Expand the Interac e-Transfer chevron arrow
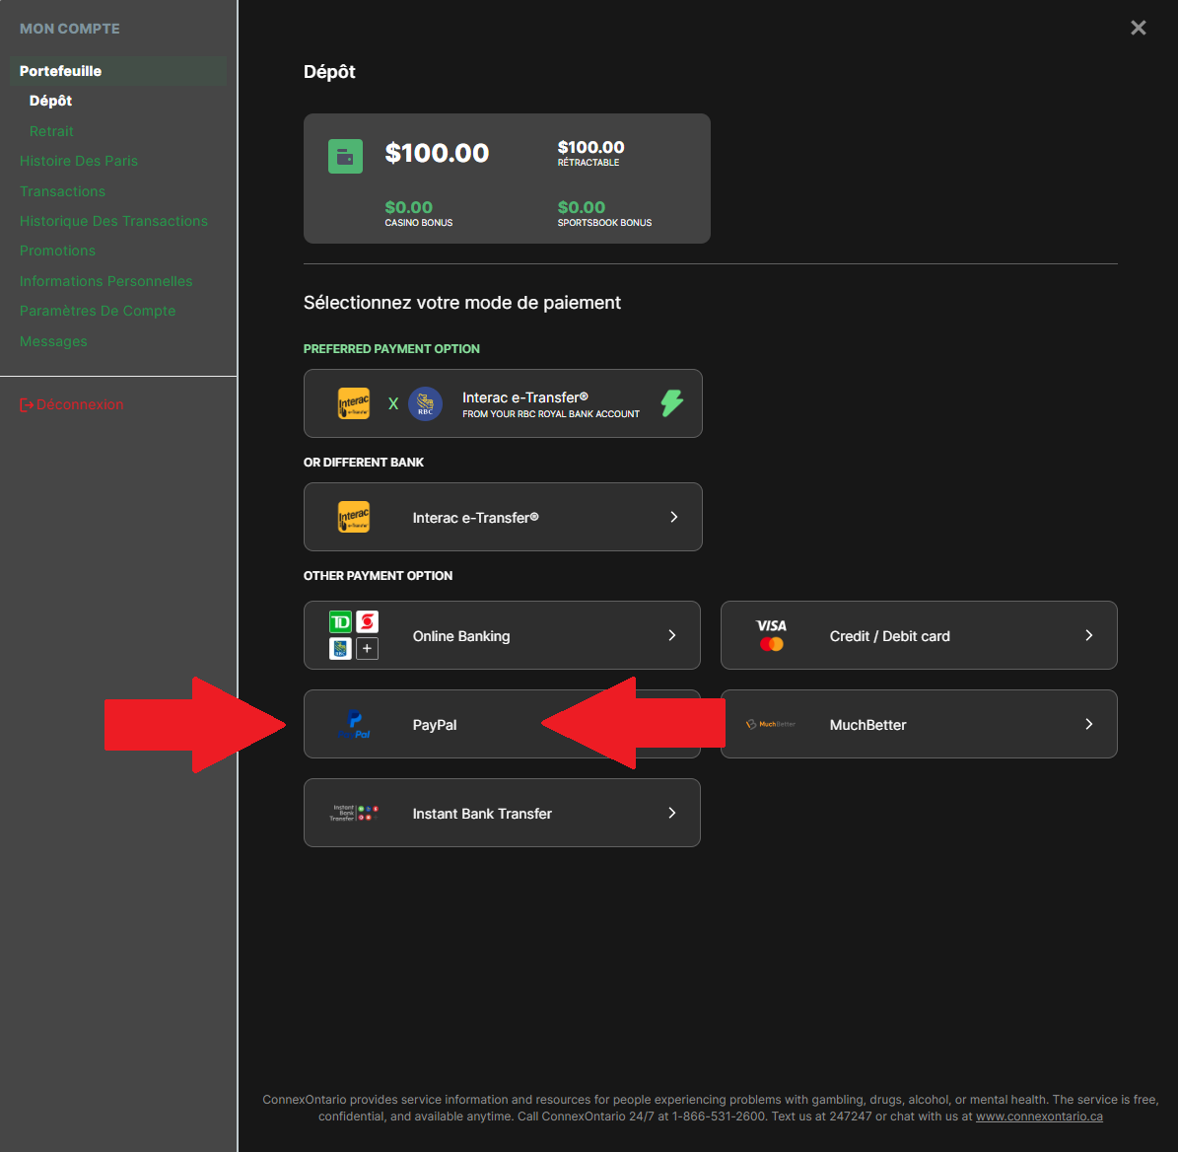 (674, 517)
